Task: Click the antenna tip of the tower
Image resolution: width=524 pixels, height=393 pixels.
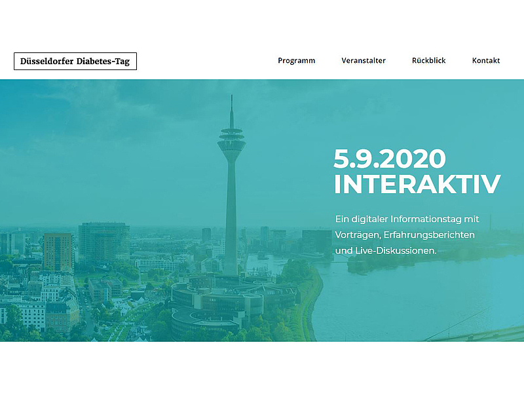Action: coord(231,98)
